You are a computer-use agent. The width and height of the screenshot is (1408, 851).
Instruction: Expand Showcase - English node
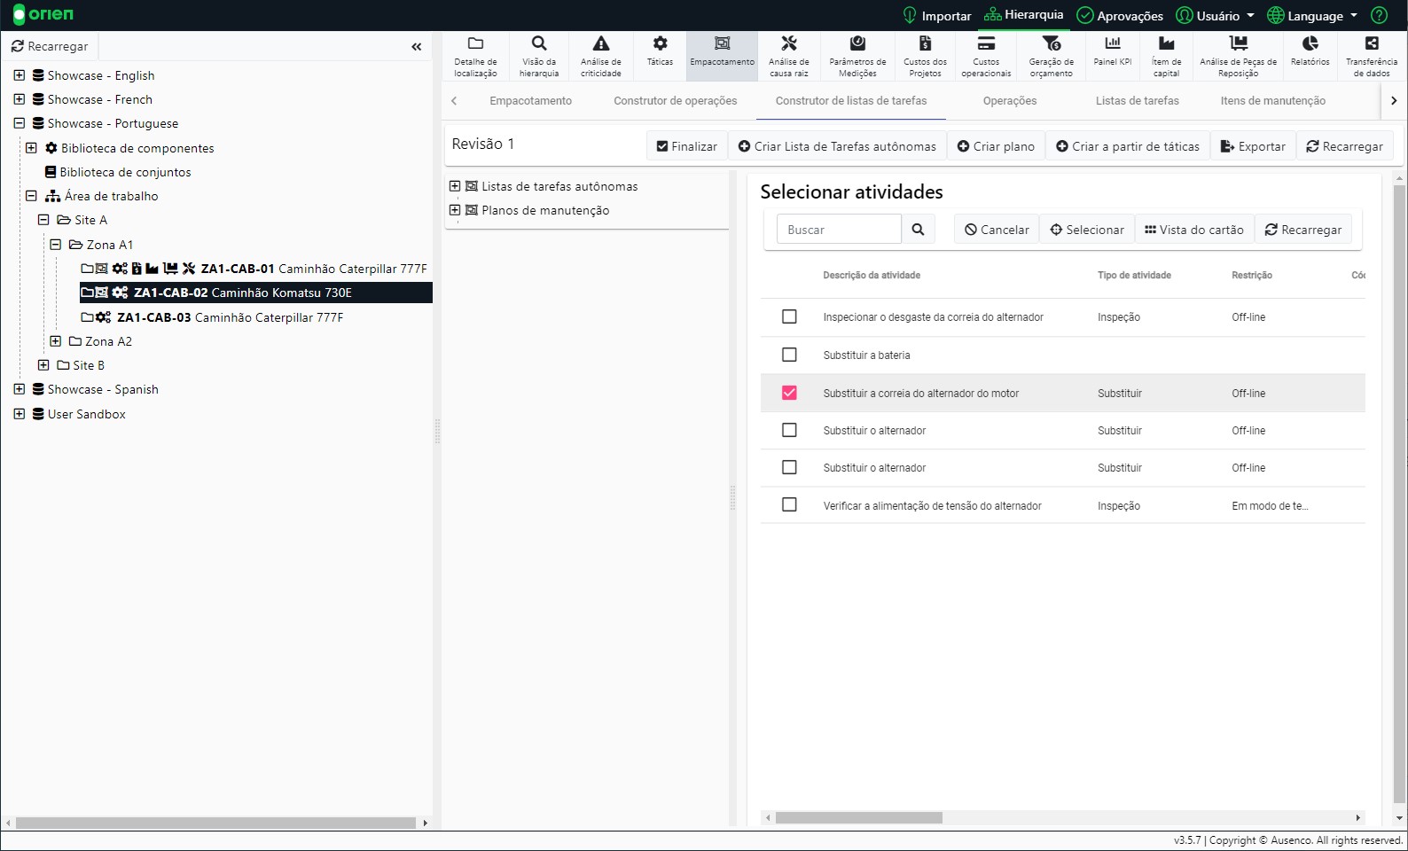coord(20,75)
